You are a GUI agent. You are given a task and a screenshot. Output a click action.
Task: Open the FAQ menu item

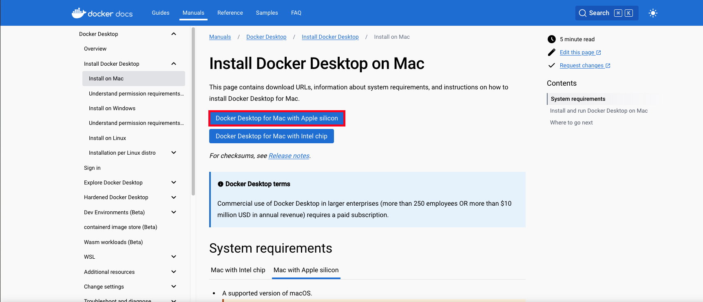pyautogui.click(x=296, y=13)
